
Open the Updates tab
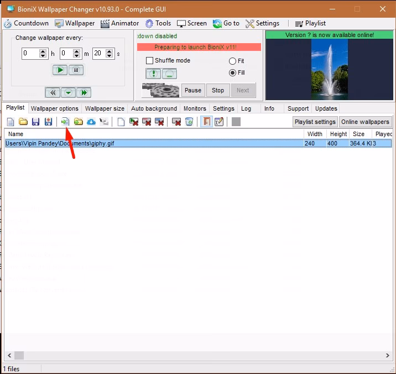tap(326, 108)
